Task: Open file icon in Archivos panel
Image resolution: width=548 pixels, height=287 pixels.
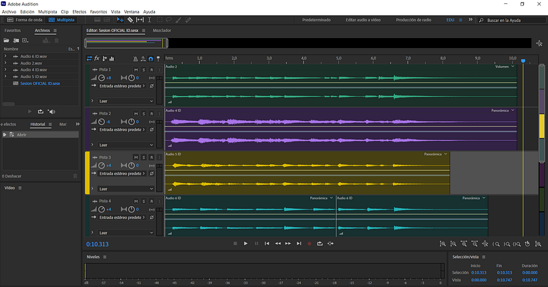Action: [x=6, y=41]
